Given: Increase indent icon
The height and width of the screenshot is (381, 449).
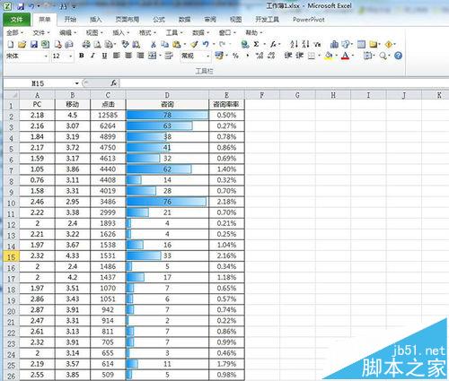Looking at the screenshot, I should click(300, 56).
